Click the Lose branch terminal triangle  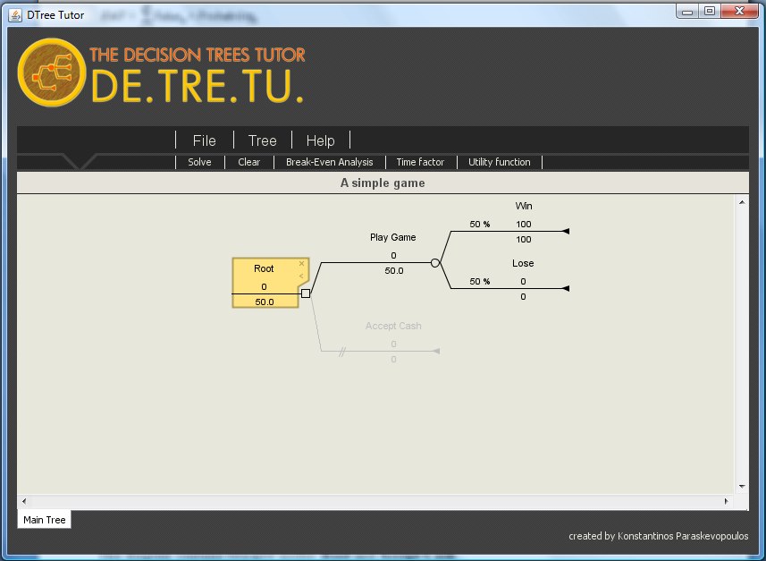coord(565,288)
